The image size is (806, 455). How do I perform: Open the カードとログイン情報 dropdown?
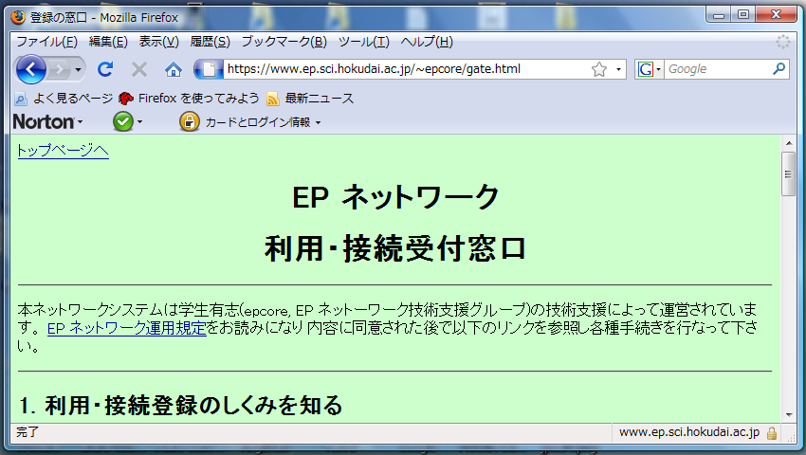tap(264, 122)
